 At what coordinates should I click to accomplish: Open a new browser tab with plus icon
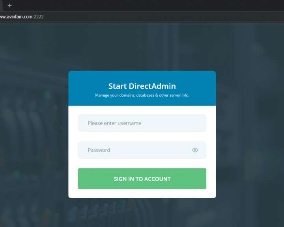click(x=10, y=6)
